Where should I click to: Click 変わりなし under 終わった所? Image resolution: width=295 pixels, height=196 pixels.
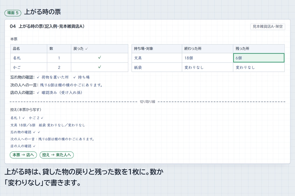coord(207,67)
